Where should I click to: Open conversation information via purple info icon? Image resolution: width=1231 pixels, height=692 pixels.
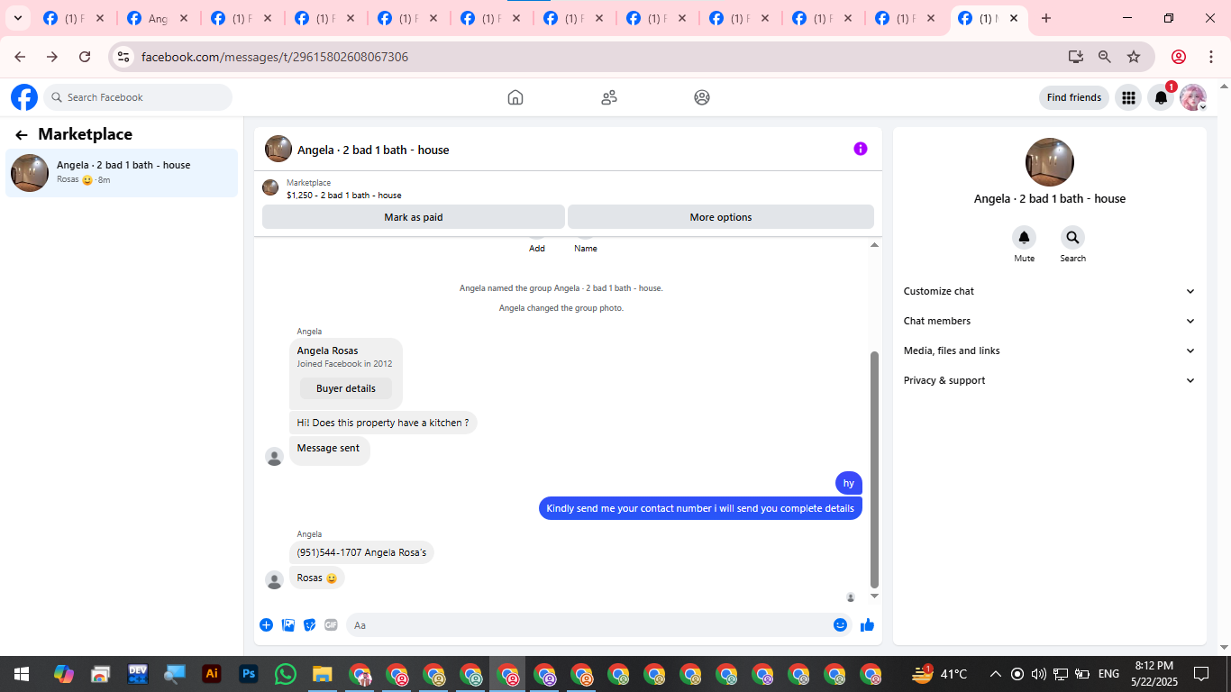861,149
